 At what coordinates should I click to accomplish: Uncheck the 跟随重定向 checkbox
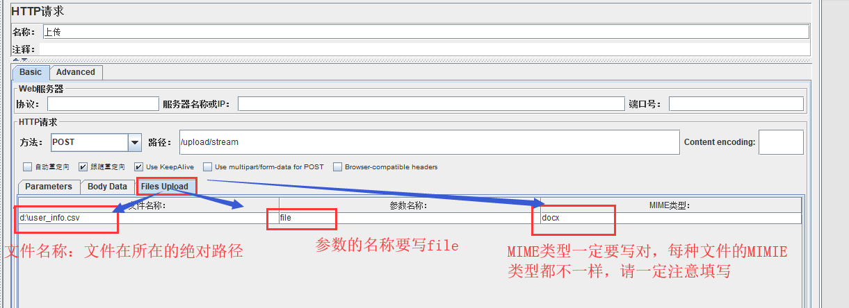(x=83, y=167)
